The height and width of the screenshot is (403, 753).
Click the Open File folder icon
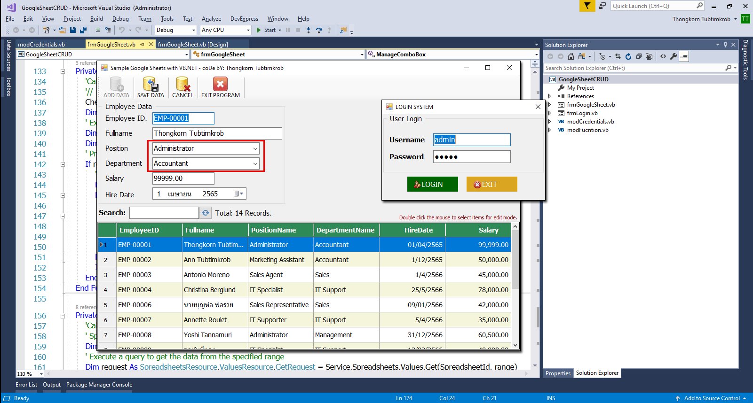63,30
